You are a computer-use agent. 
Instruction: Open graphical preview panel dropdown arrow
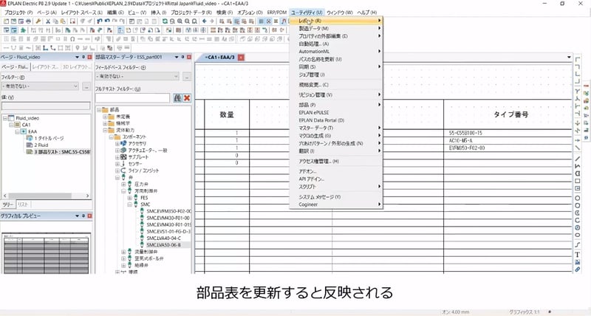pyautogui.click(x=78, y=216)
